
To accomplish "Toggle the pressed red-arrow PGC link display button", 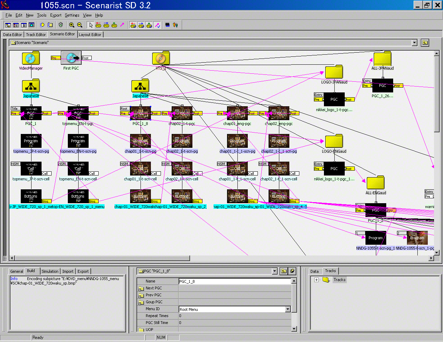I will point(133,25).
